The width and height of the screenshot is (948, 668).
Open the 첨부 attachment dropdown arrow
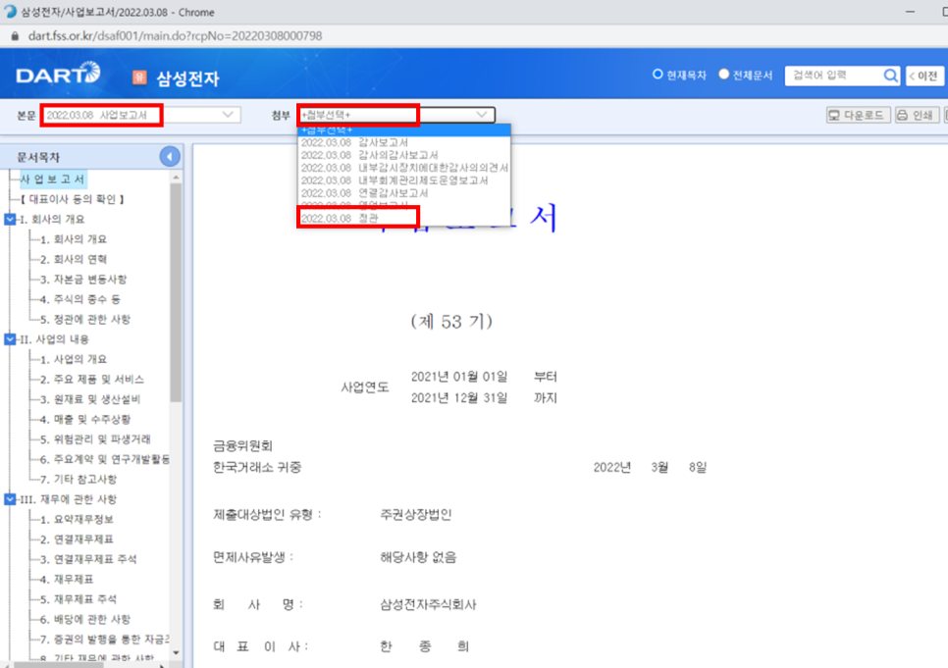pos(482,114)
